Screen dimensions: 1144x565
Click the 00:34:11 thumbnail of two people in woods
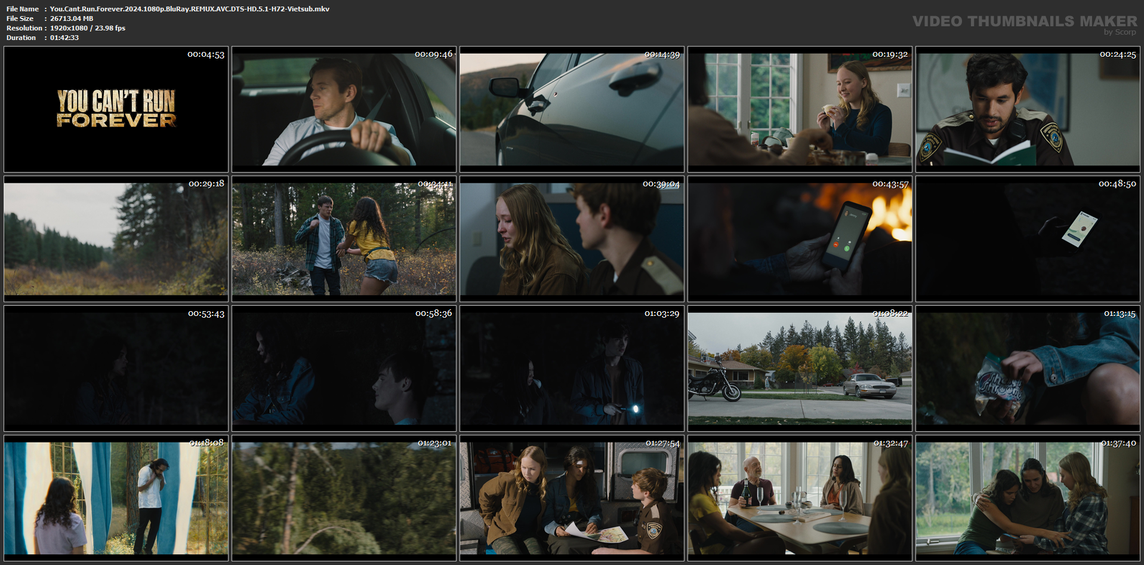point(344,239)
